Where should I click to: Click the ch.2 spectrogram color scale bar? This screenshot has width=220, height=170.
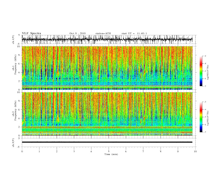coord(201,117)
